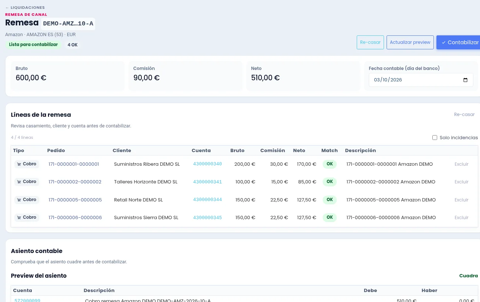Open account 4300000345
This screenshot has width=480, height=302.
click(x=208, y=217)
